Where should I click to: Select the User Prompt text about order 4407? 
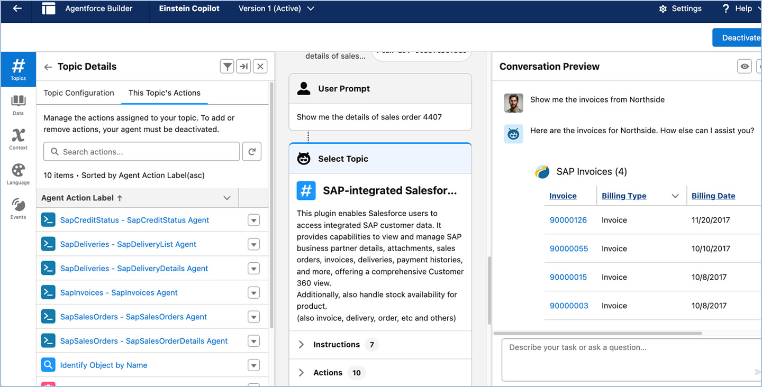[369, 117]
